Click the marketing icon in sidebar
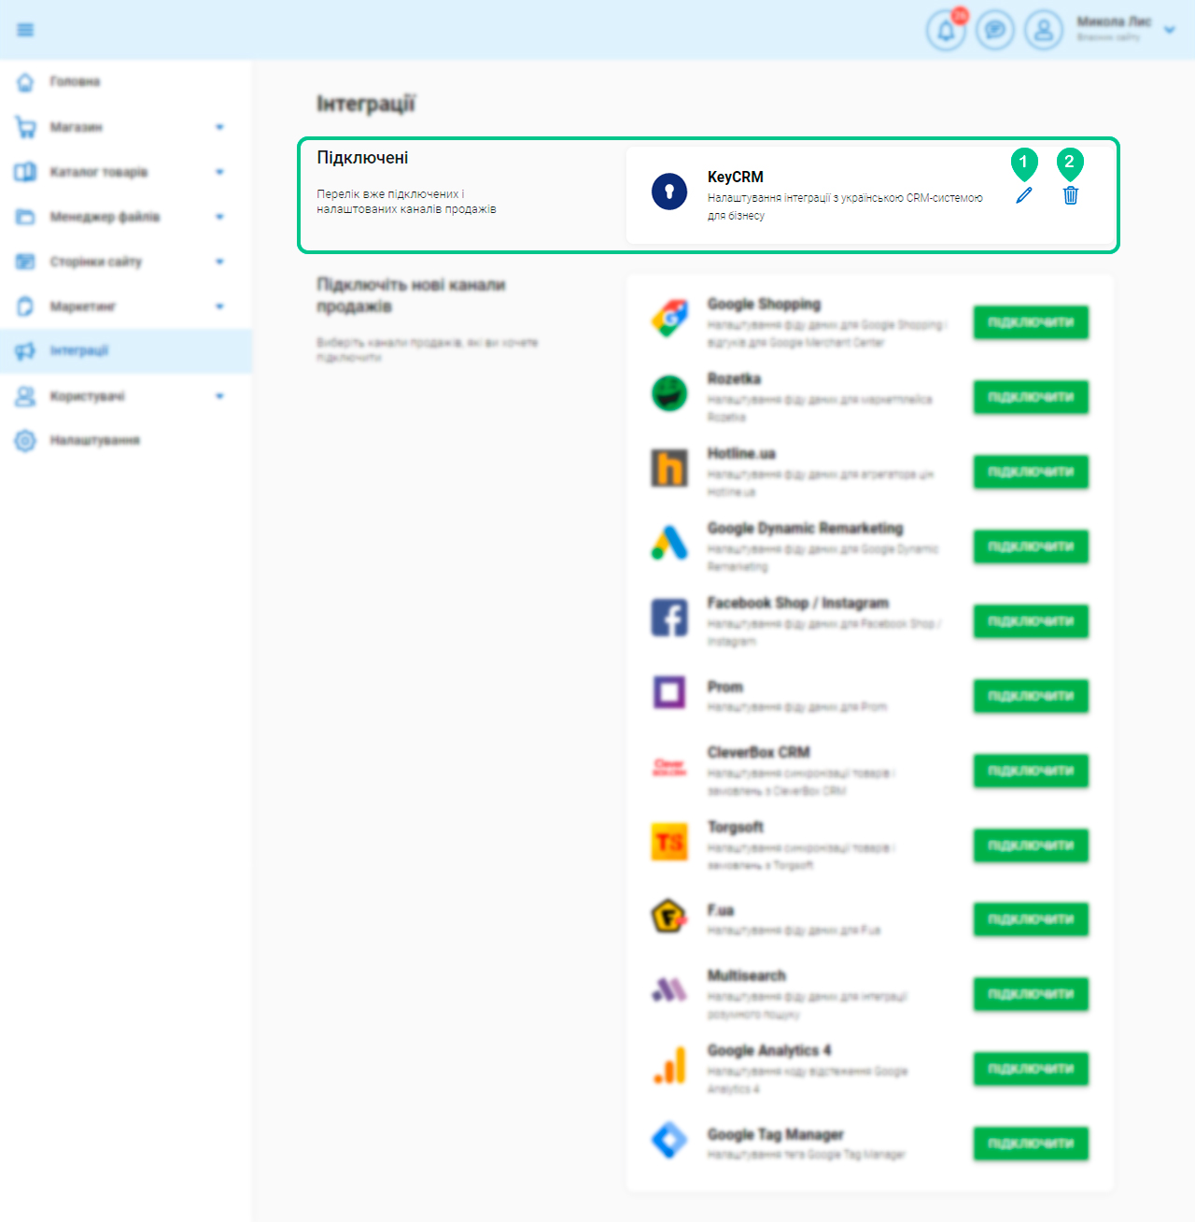This screenshot has width=1195, height=1222. 25,306
